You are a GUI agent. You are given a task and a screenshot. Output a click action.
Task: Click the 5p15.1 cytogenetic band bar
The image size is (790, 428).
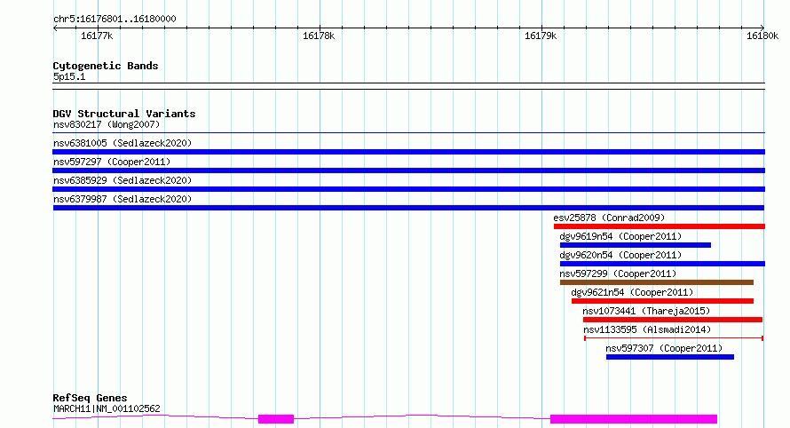coord(408,86)
